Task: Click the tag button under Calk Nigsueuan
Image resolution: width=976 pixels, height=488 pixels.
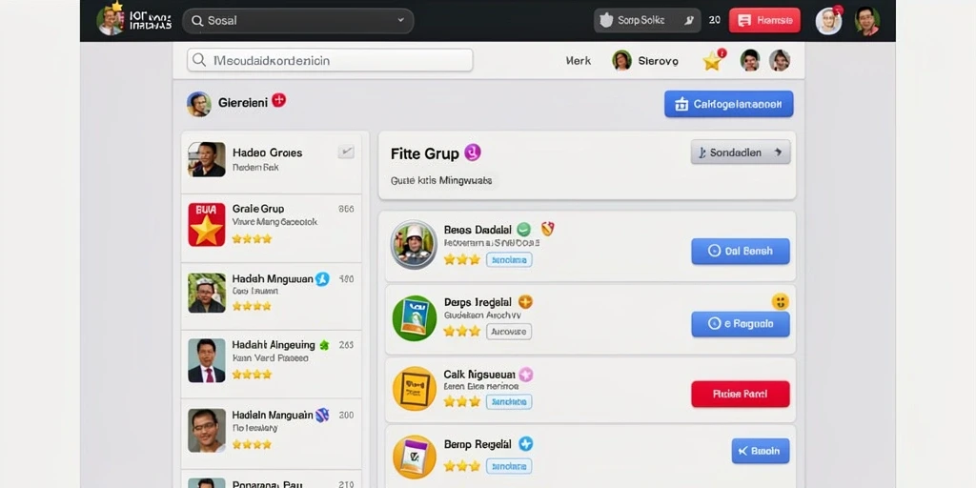Action: click(509, 401)
